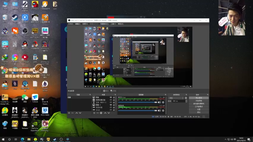
Task: Open the Edit (编辑) menu in OBS
Action: tap(77, 24)
